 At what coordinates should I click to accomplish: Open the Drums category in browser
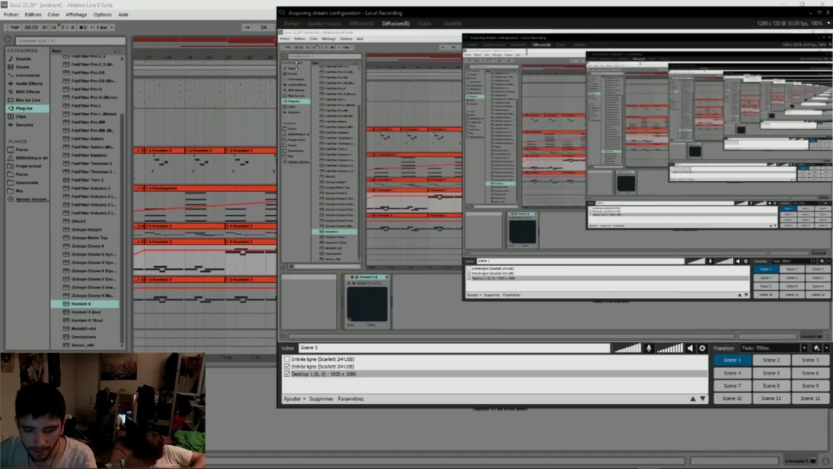pos(23,67)
